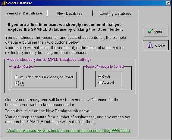This screenshot has height=140, width=172.
Task: Go to the Existing Database tab
Action: [x=115, y=13]
